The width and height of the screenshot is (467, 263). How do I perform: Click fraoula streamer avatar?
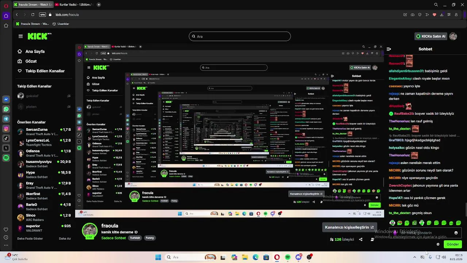click(89, 230)
